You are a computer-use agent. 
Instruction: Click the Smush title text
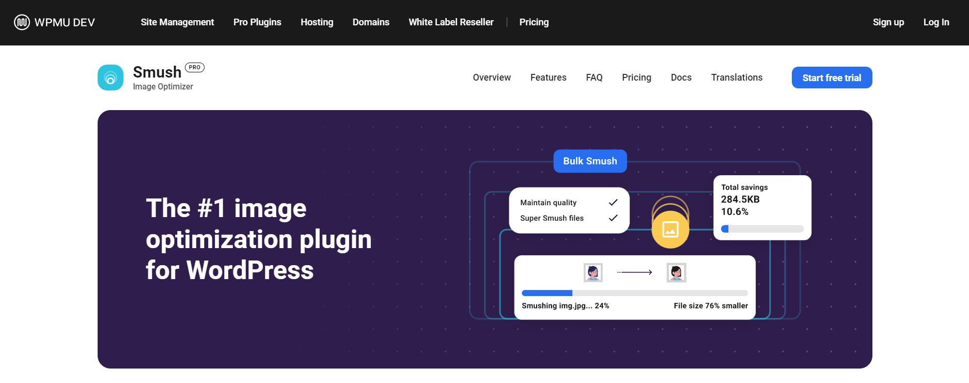click(x=157, y=72)
